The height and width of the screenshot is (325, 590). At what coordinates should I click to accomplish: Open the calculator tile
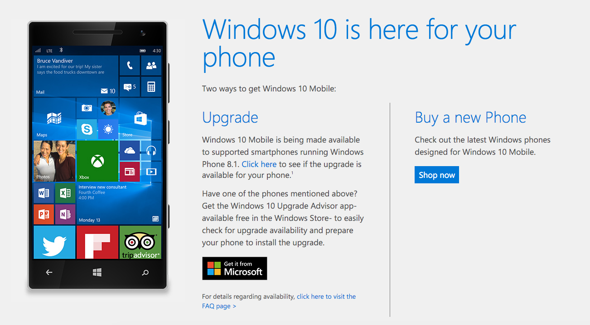pyautogui.click(x=151, y=87)
